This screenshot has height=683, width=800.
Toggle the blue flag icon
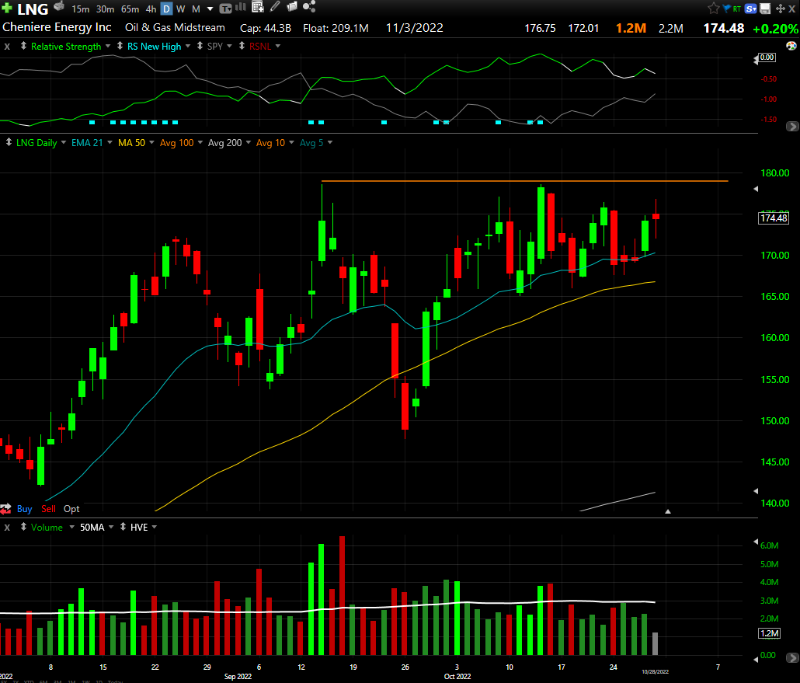[x=726, y=9]
